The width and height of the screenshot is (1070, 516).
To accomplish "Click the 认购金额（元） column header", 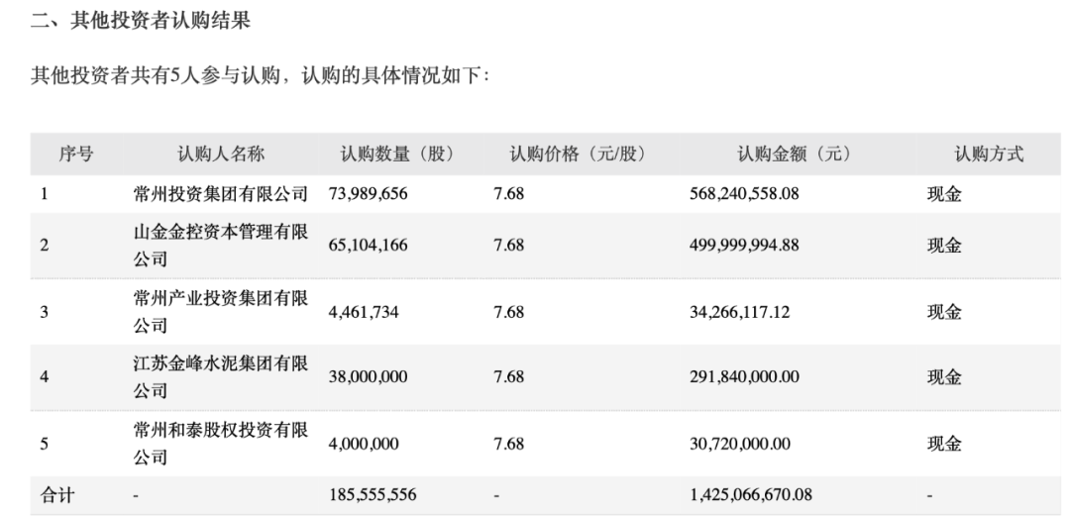I will [795, 155].
